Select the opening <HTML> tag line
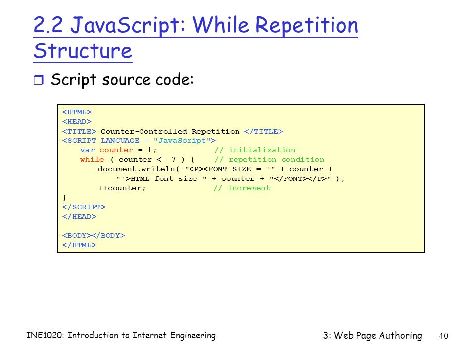This screenshot has height=356, width=475. [77, 112]
